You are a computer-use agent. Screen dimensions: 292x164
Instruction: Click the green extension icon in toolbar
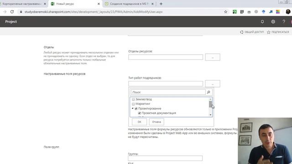pos(235,12)
